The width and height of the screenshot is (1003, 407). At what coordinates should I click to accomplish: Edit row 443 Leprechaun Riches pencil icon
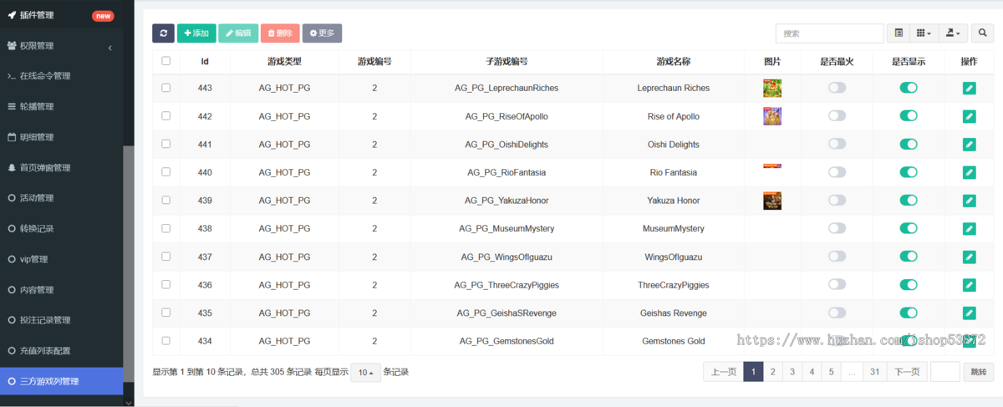tap(969, 88)
